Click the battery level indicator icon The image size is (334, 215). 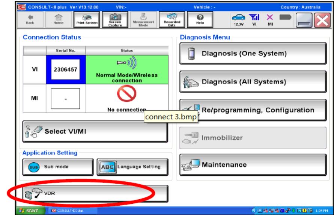point(285,17)
